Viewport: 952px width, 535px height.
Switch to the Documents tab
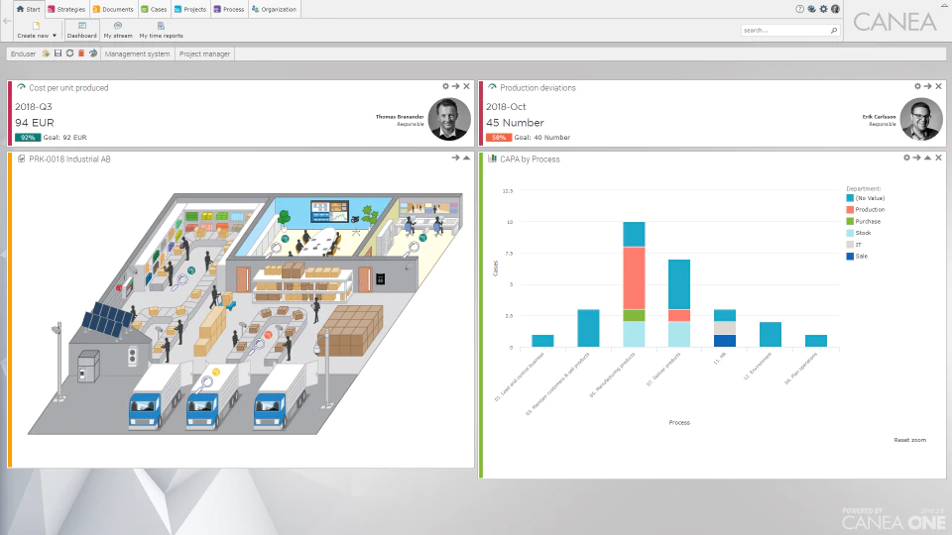[x=113, y=9]
